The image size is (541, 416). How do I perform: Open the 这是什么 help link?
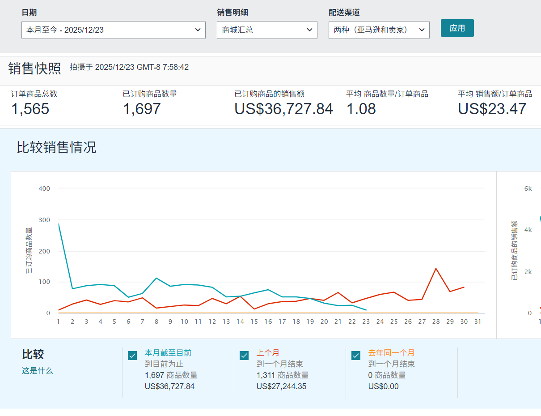pos(37,371)
